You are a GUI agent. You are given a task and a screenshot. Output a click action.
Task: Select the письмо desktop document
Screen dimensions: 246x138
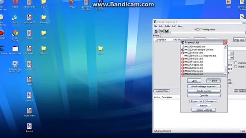[x=29, y=97]
